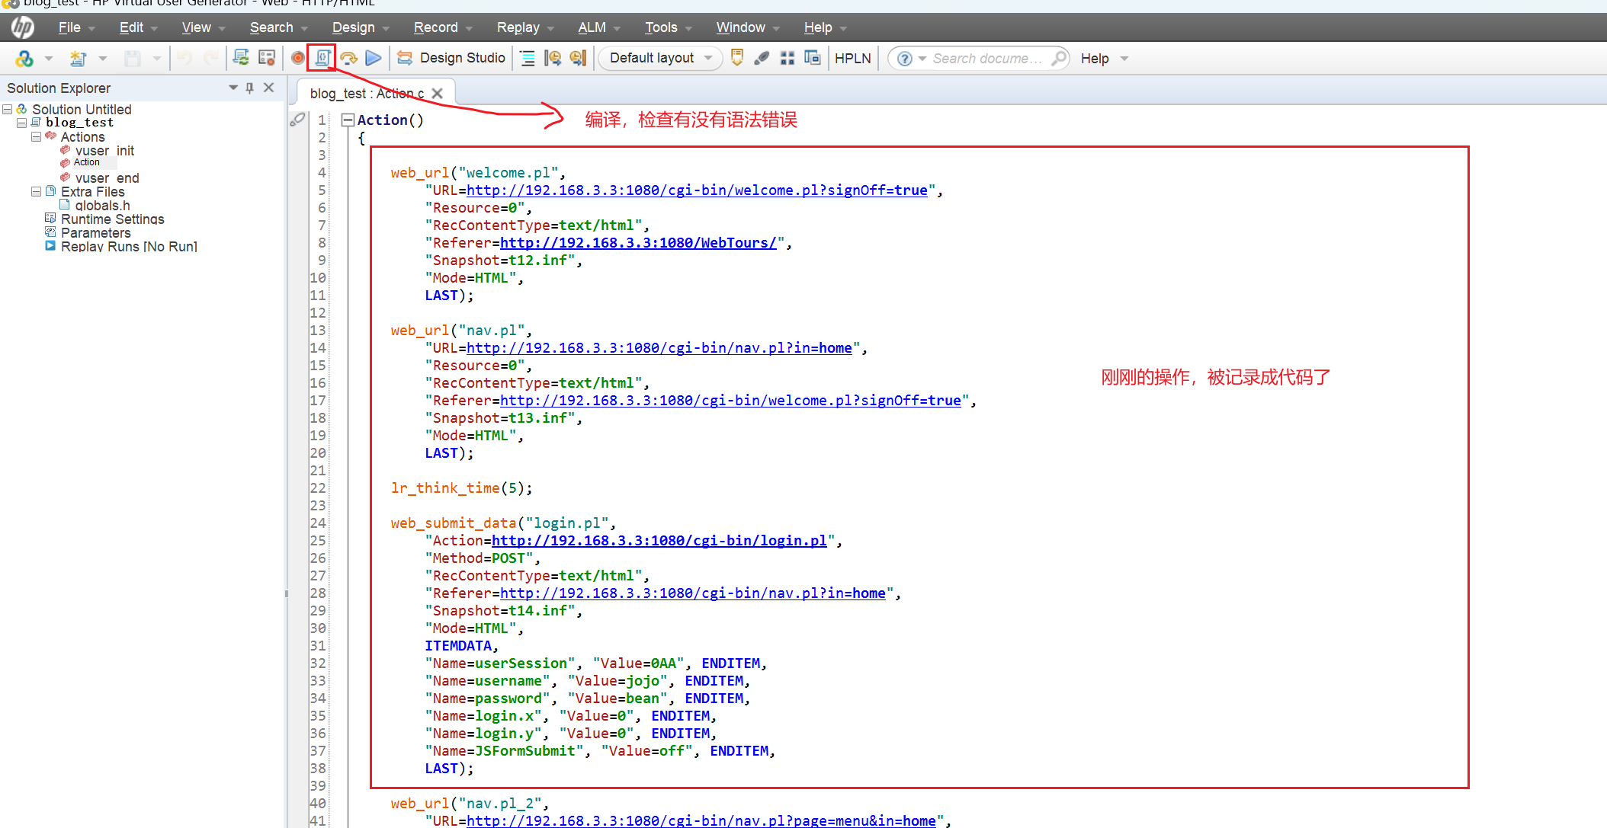
Task: Click the Regenerate script icon
Action: coord(241,58)
